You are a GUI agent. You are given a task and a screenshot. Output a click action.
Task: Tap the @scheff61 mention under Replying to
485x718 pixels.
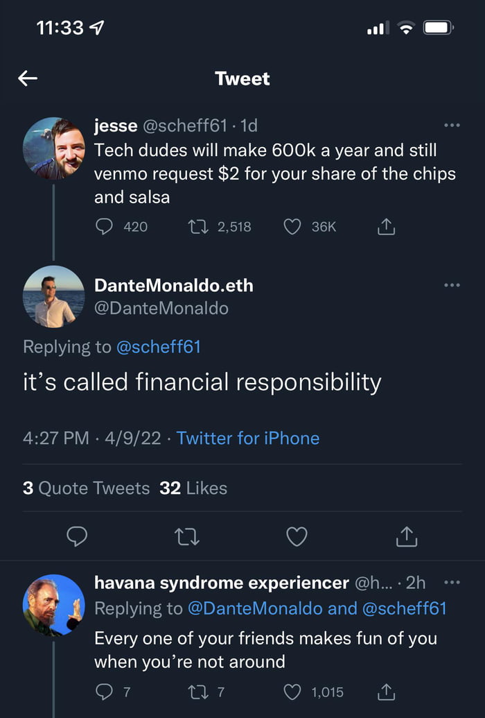pos(158,347)
